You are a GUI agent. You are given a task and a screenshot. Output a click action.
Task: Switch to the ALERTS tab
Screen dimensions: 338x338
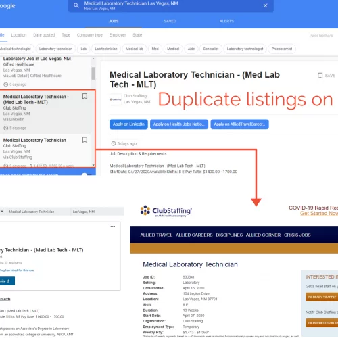[226, 21]
